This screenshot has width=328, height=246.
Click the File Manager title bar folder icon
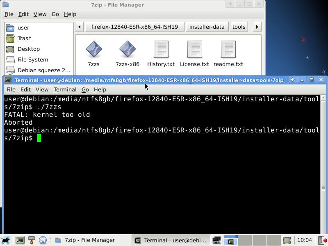click(x=5, y=5)
